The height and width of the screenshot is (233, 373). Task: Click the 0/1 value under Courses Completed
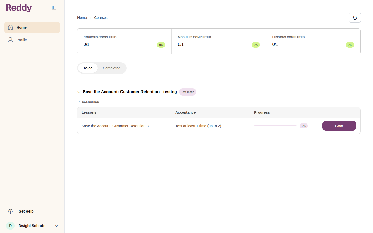(x=87, y=45)
